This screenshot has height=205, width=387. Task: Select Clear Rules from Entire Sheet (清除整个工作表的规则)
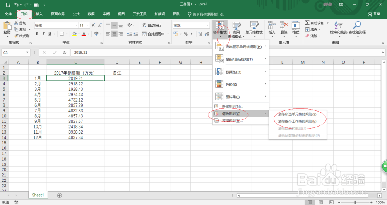coord(297,121)
